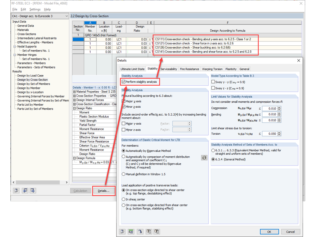Collapse Nodal Supports tree node

click(x=15, y=47)
